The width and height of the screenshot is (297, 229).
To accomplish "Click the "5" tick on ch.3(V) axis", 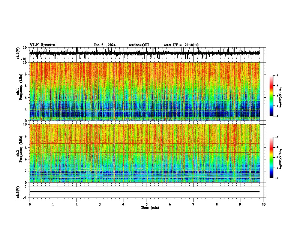I will [26, 186].
